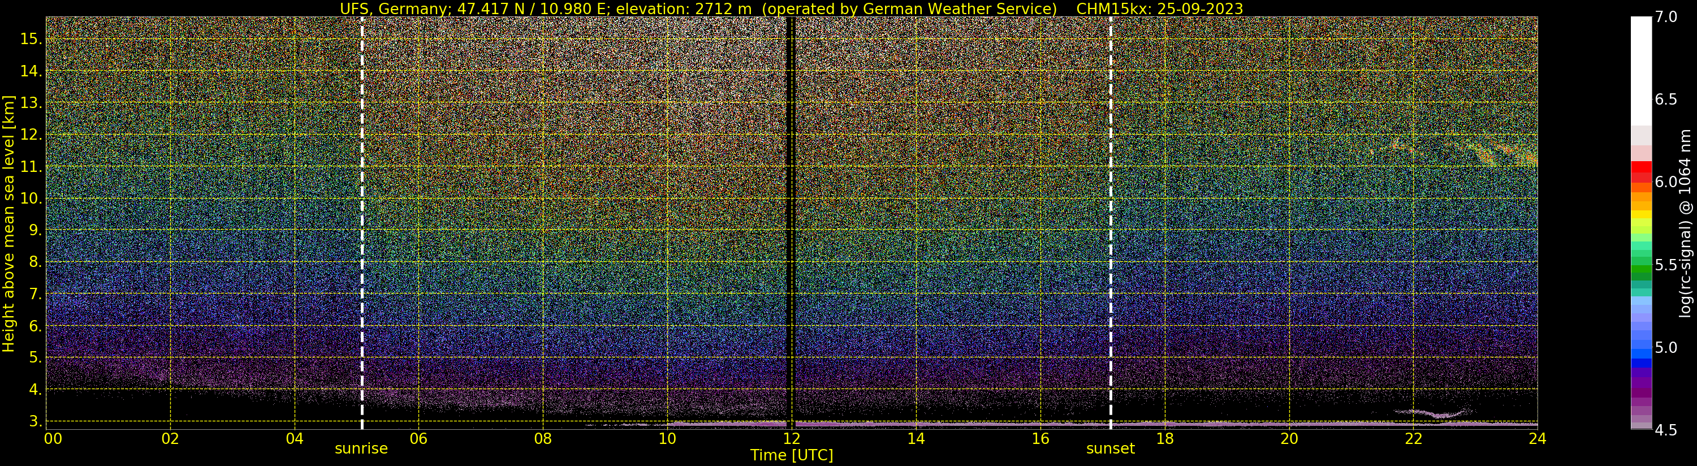Pick the "10." height axis tick label
1697x466 pixels.
31,199
